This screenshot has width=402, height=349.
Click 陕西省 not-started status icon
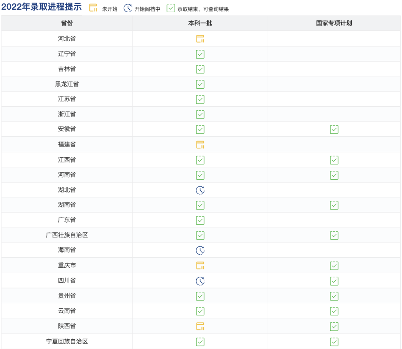[x=200, y=326]
